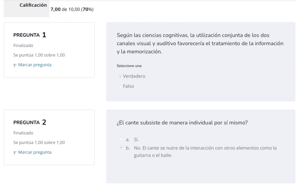
Task: Click the Verdadero answer label
Action: click(134, 76)
